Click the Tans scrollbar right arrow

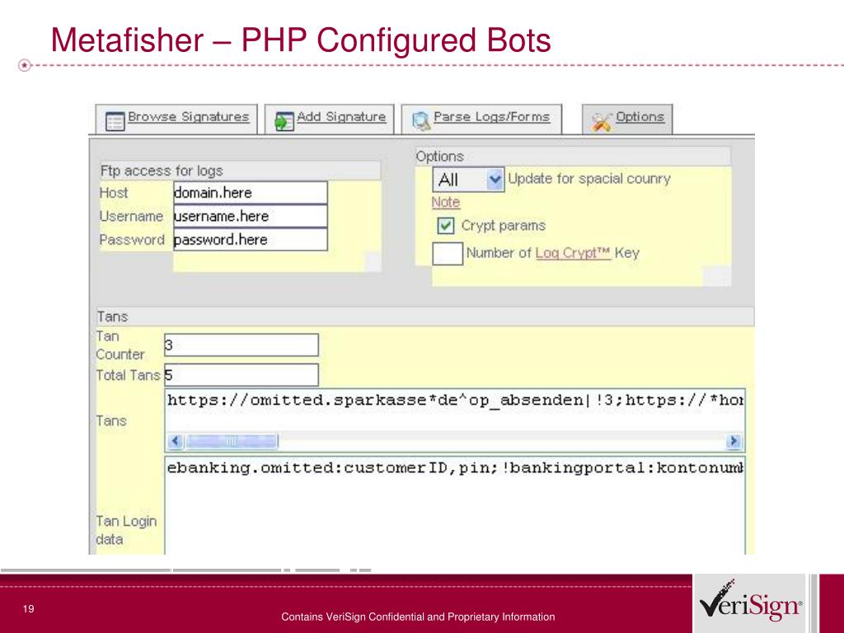click(733, 442)
